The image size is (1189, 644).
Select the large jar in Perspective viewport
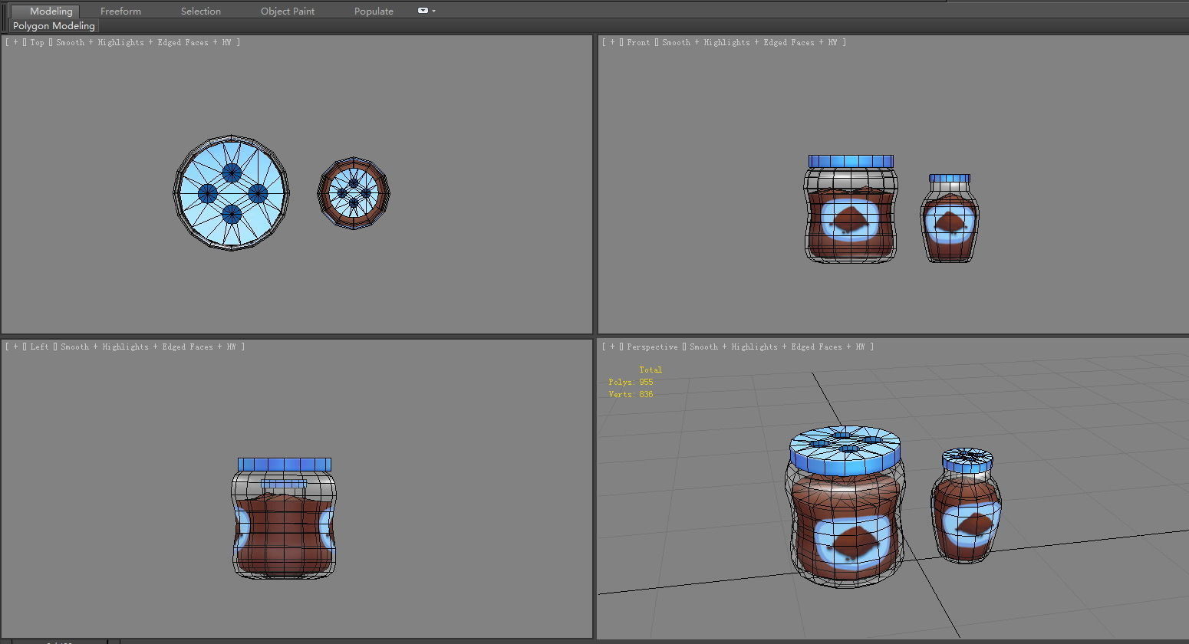click(x=845, y=508)
